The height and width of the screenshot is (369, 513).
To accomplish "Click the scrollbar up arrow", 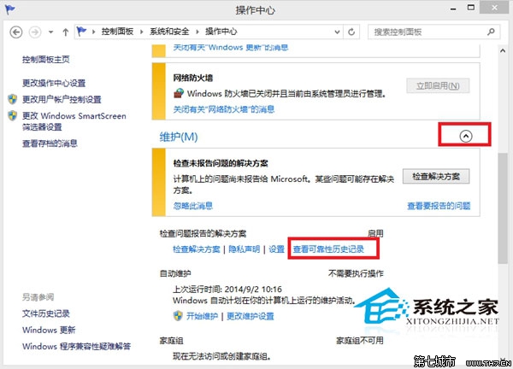I will click(503, 51).
